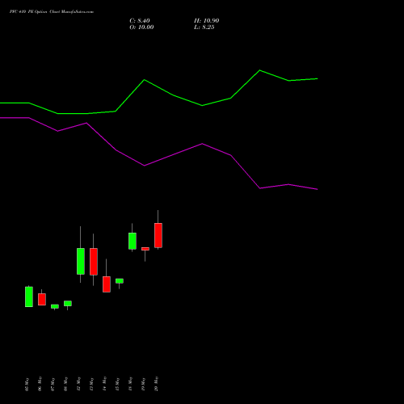Select the red candlestick above 14 May
Screen dimensions: 404x404
pos(107,284)
